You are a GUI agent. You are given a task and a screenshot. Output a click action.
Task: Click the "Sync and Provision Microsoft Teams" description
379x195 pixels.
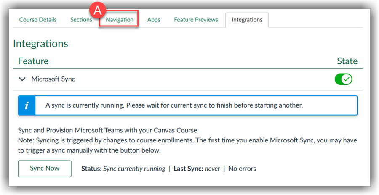click(x=107, y=130)
